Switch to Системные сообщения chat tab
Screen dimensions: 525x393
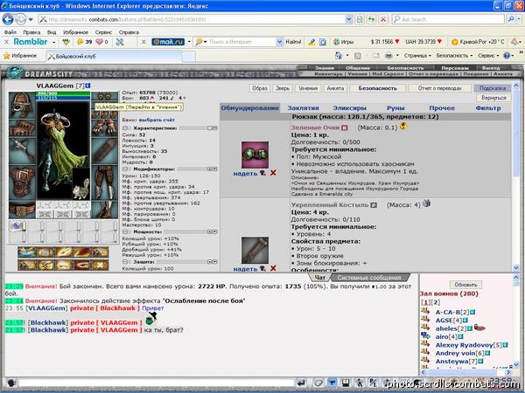[369, 278]
